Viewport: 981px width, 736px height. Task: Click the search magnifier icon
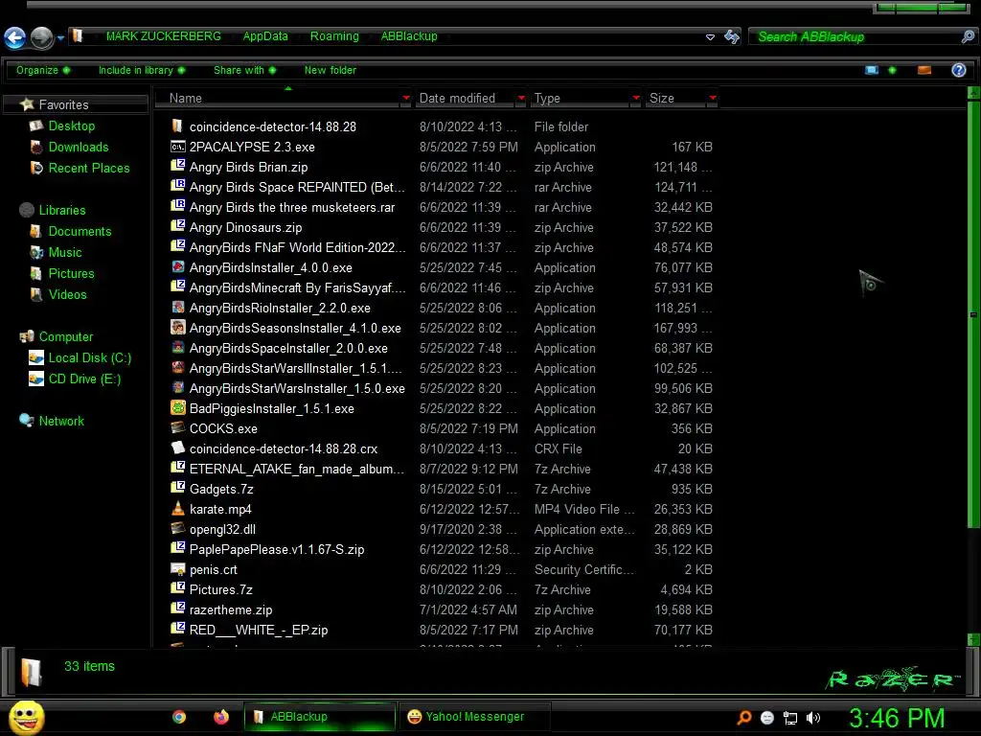coord(968,37)
